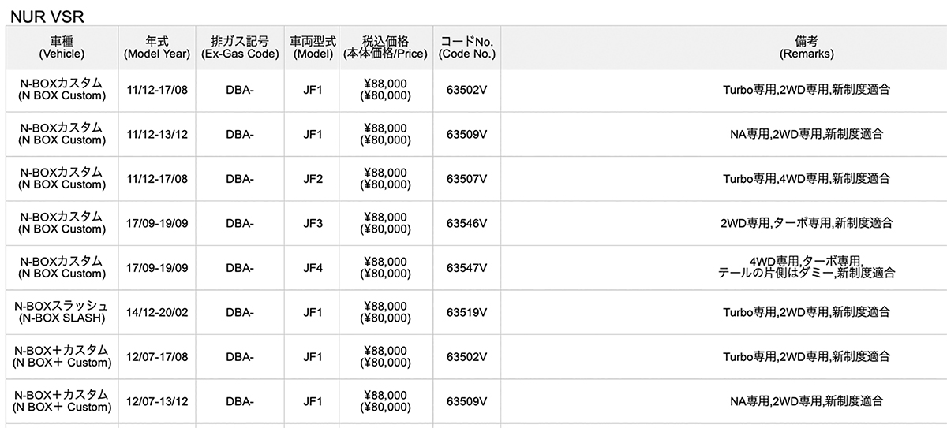Click the JF4 model cell

[x=313, y=267]
